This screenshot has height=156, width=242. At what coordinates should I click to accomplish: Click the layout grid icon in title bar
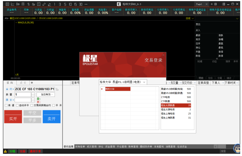215,4
